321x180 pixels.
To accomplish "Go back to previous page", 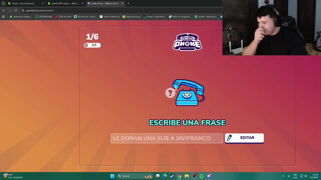I will click(x=4, y=10).
